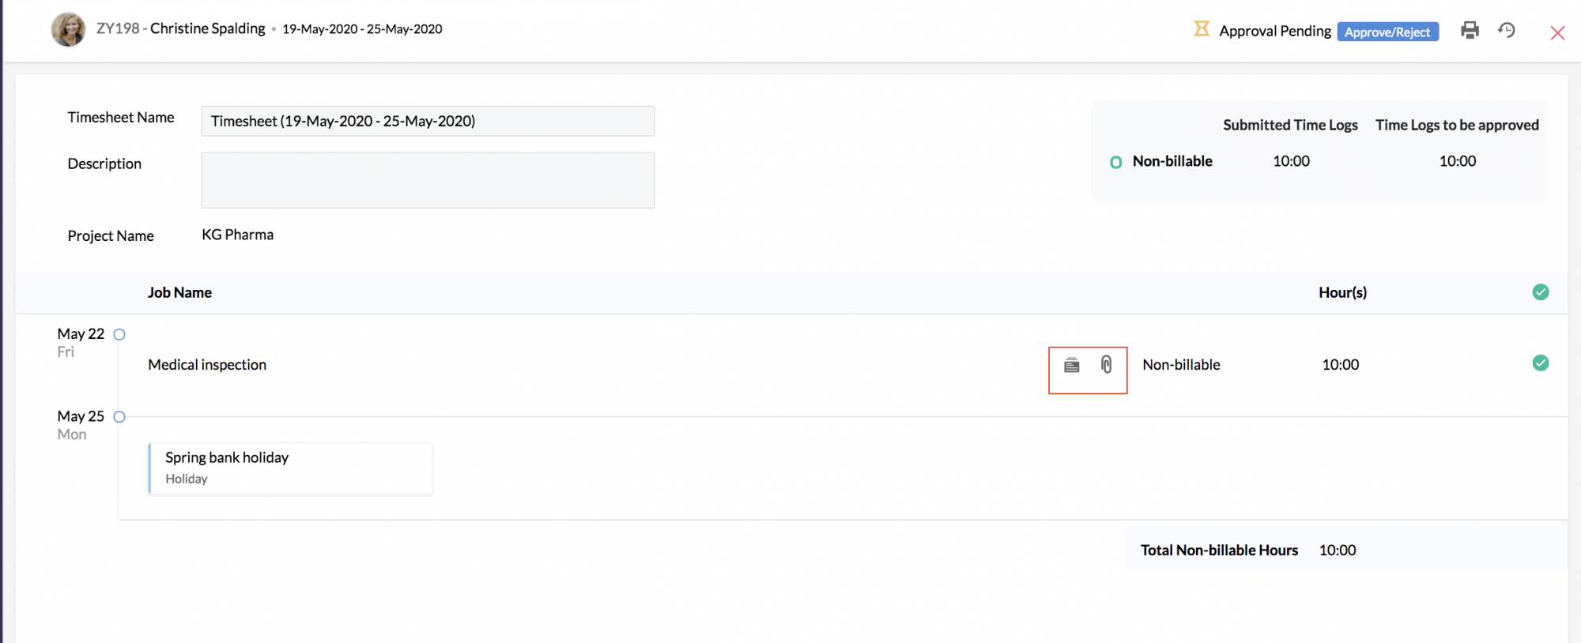Open the timesheet history icon
The image size is (1581, 643).
[1507, 30]
